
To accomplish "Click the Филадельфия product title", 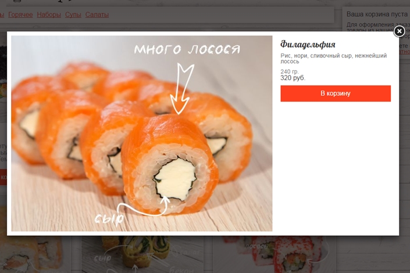I will click(308, 44).
